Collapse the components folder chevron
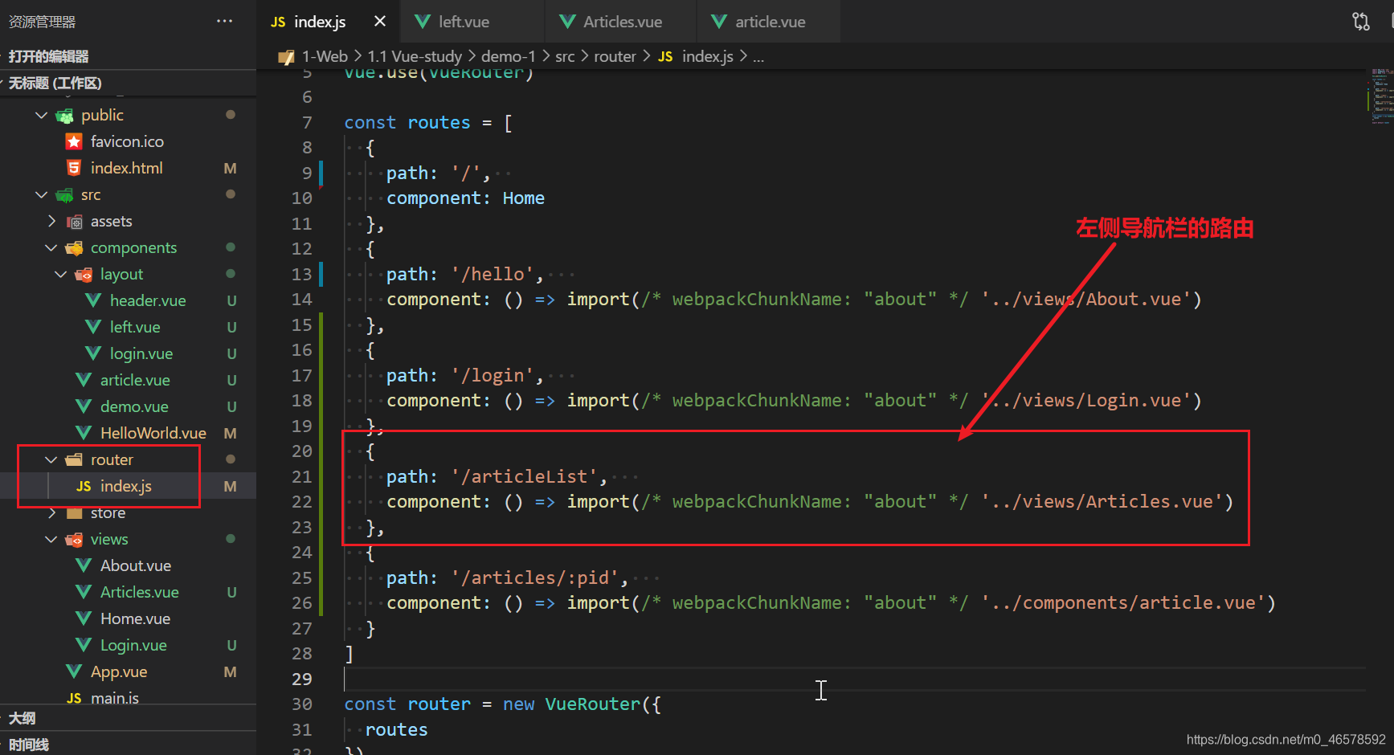 [51, 247]
